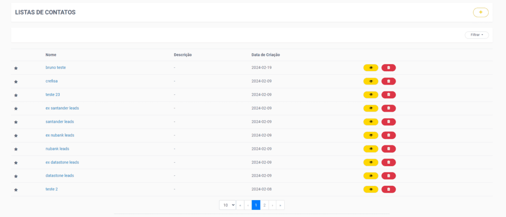Delete the bruno teste list

[388, 68]
